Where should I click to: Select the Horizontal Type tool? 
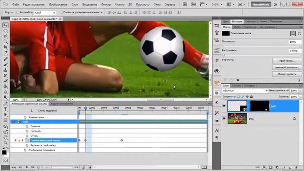click(x=5, y=109)
